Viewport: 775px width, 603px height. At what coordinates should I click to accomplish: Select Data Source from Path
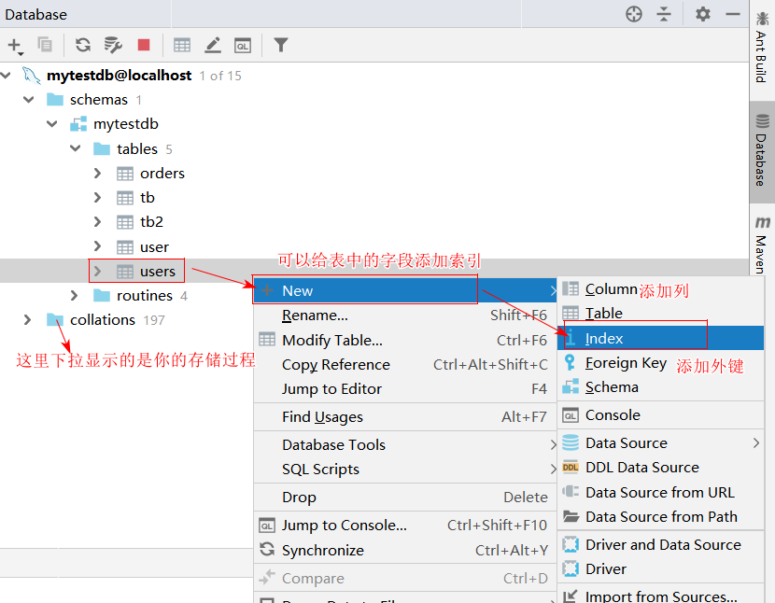[661, 517]
